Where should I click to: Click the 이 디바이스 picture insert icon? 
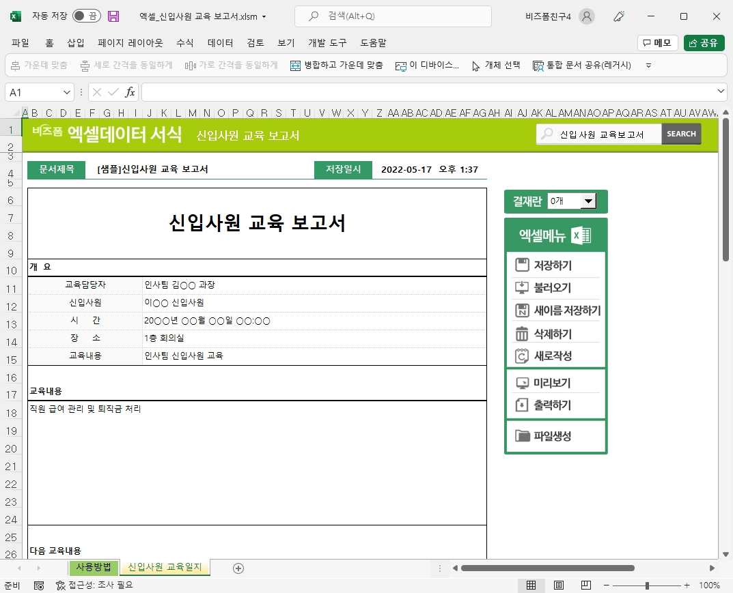400,66
